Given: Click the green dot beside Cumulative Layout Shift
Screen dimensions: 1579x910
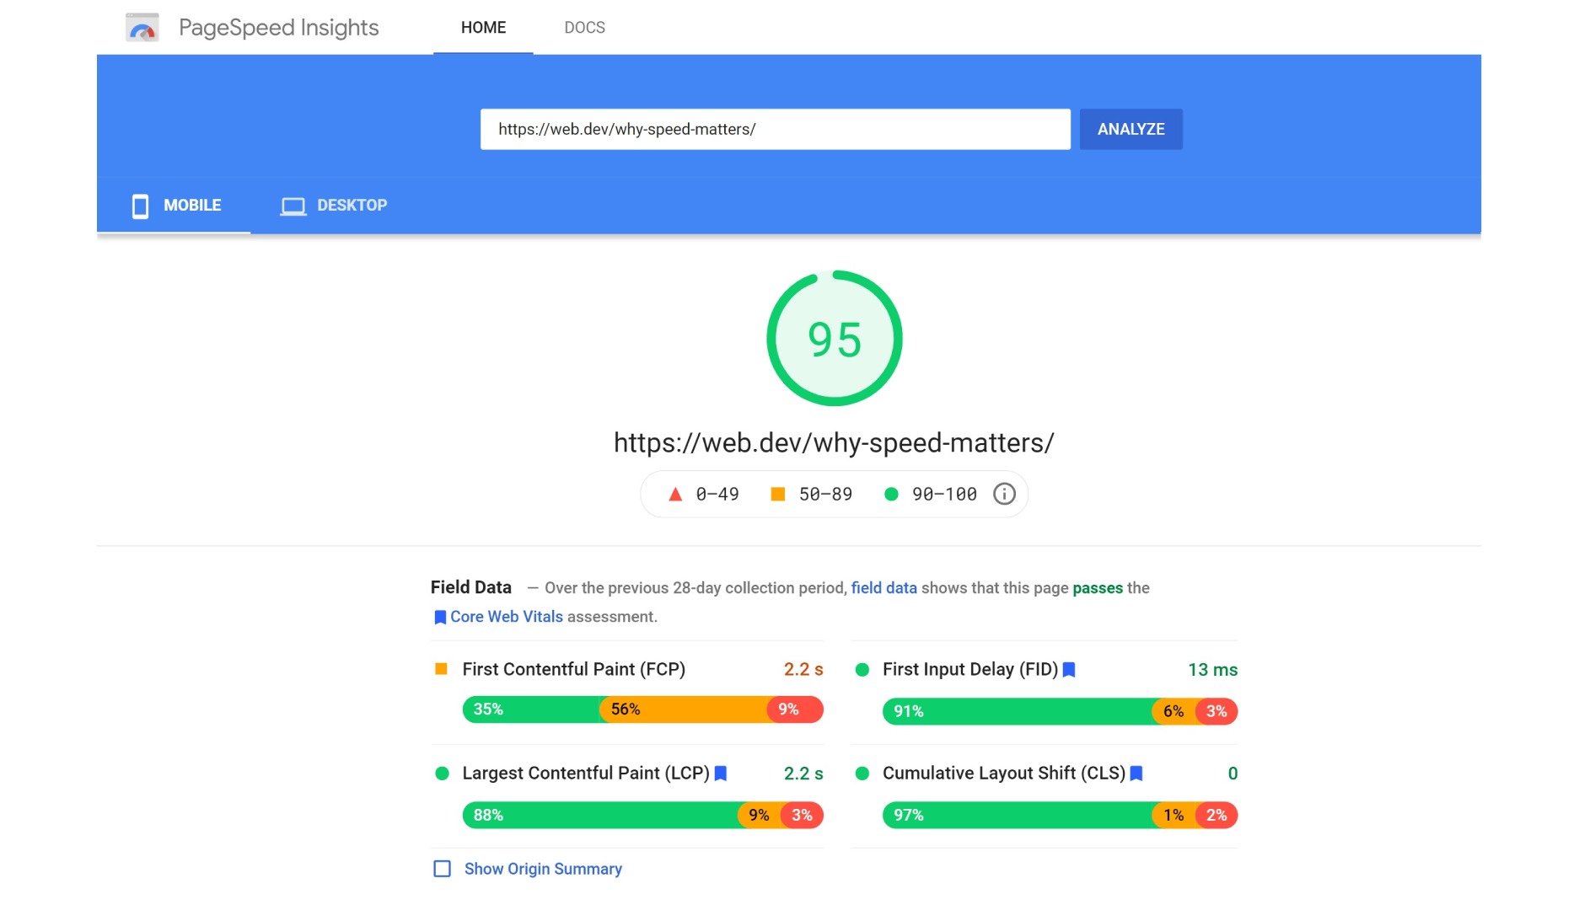Looking at the screenshot, I should (862, 773).
